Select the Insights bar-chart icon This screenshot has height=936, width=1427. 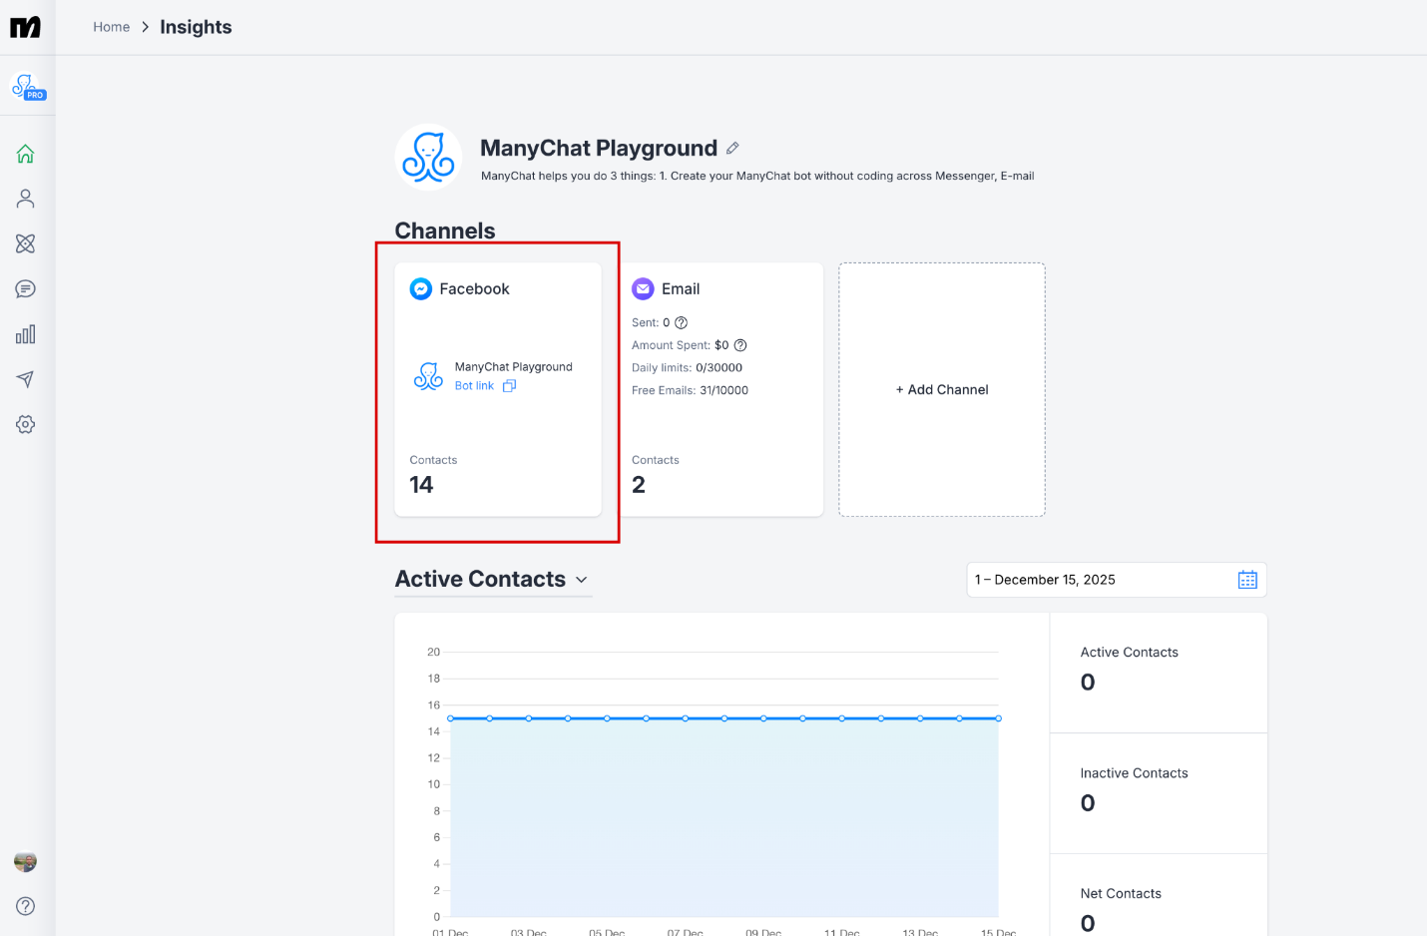coord(25,333)
